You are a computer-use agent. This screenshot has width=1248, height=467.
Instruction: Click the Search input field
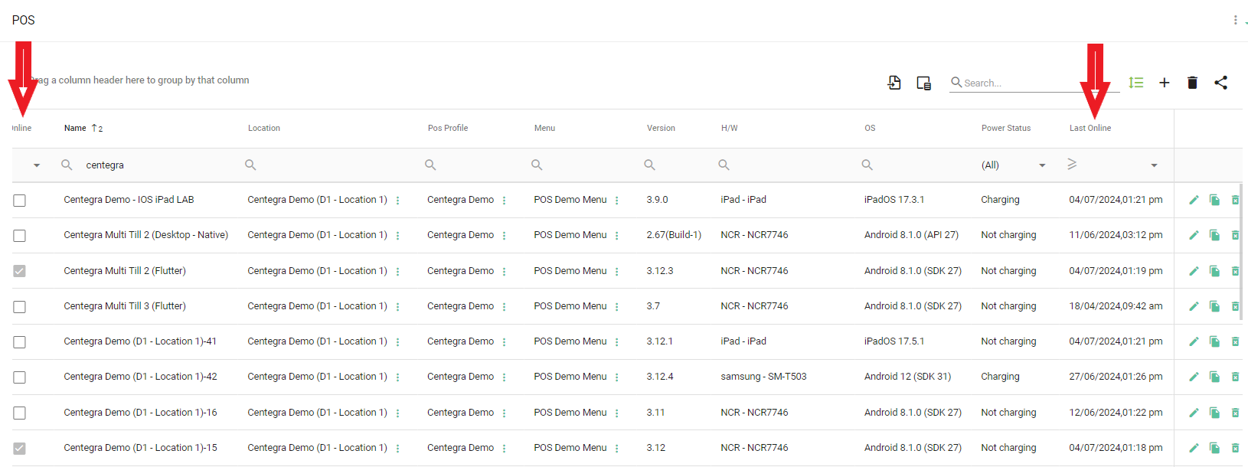pyautogui.click(x=1026, y=83)
